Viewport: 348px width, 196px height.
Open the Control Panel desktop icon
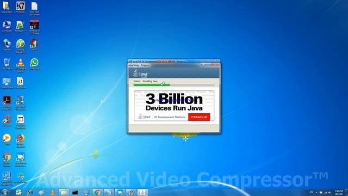point(7,83)
